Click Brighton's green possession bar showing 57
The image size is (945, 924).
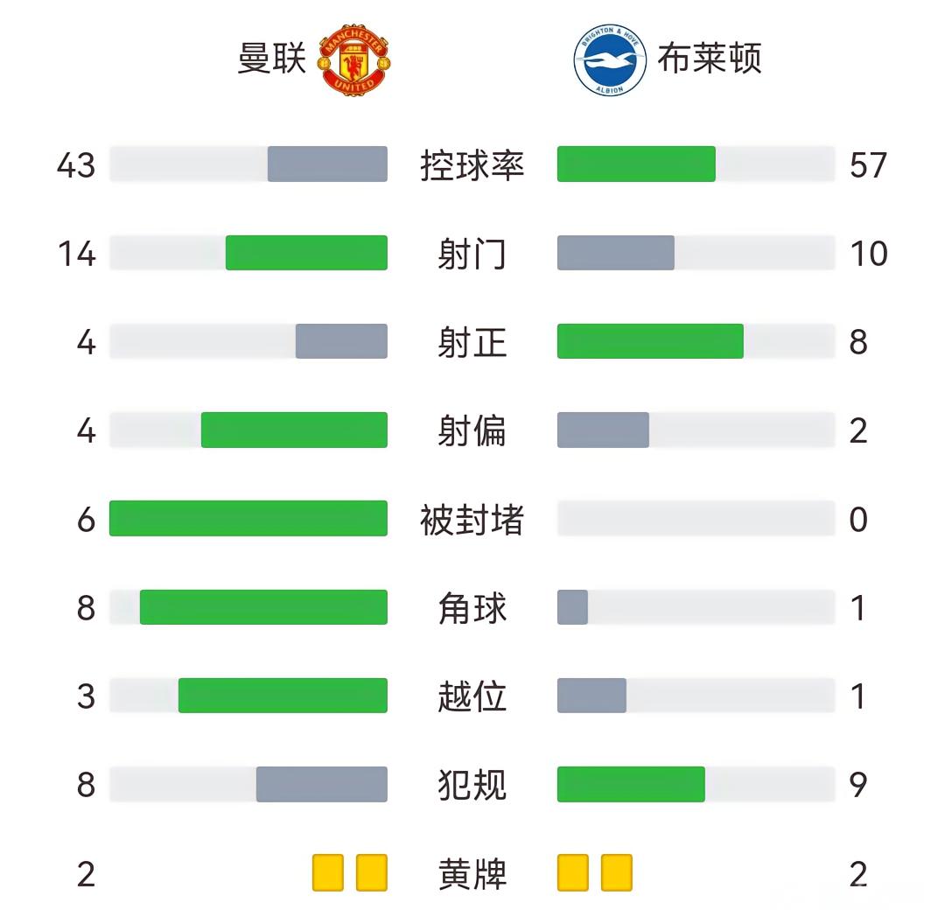coord(636,164)
